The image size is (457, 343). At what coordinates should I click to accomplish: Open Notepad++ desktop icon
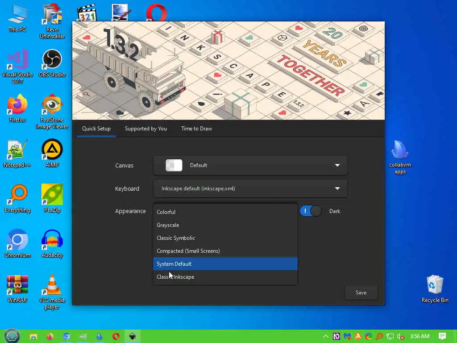coord(17,154)
